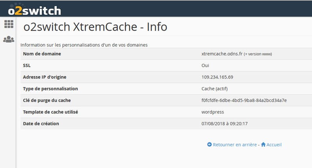The width and height of the screenshot is (312, 168).
Task: Click the '(+ version www)' note
Action: pos(258,54)
